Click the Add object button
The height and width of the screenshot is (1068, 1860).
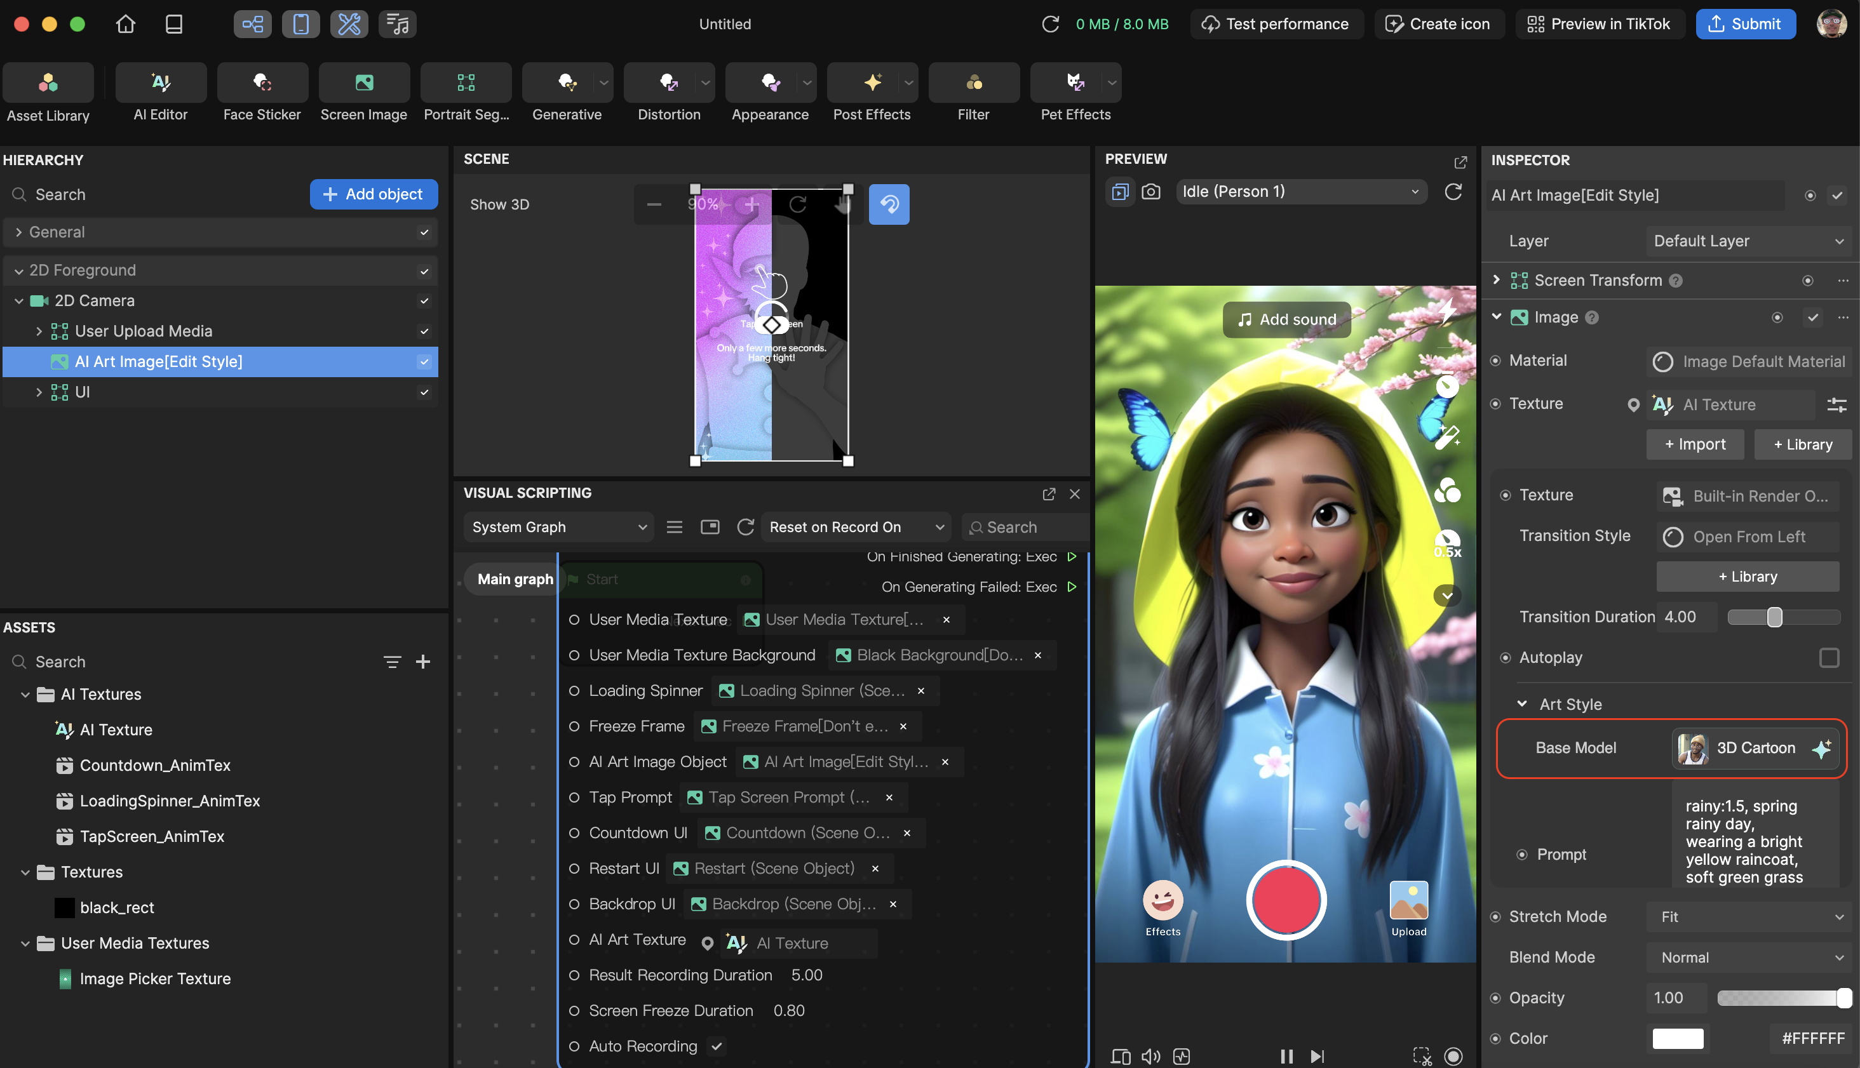click(374, 194)
